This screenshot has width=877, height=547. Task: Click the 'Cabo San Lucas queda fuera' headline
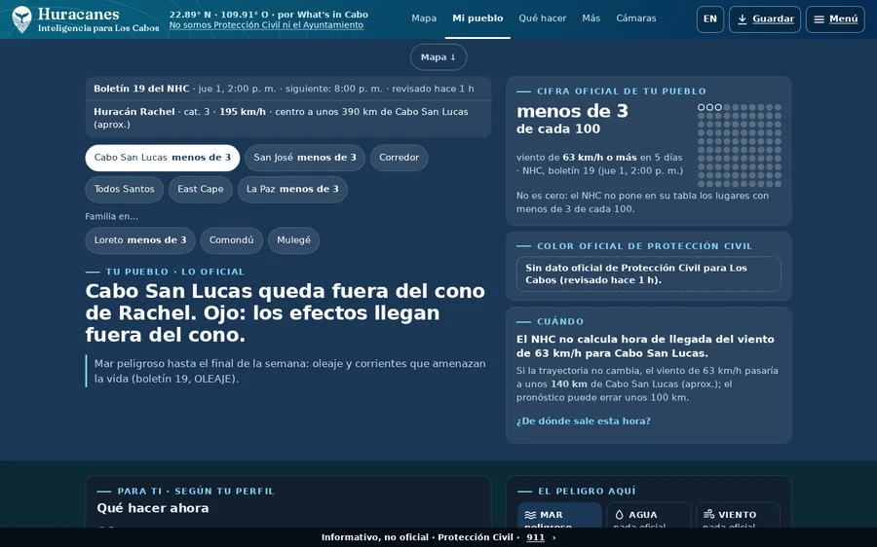click(x=286, y=312)
